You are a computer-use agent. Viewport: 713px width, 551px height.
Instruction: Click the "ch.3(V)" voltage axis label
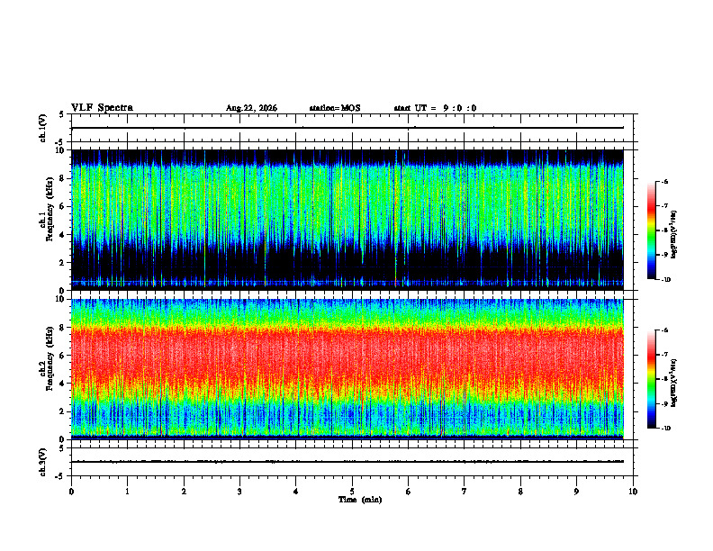click(43, 462)
